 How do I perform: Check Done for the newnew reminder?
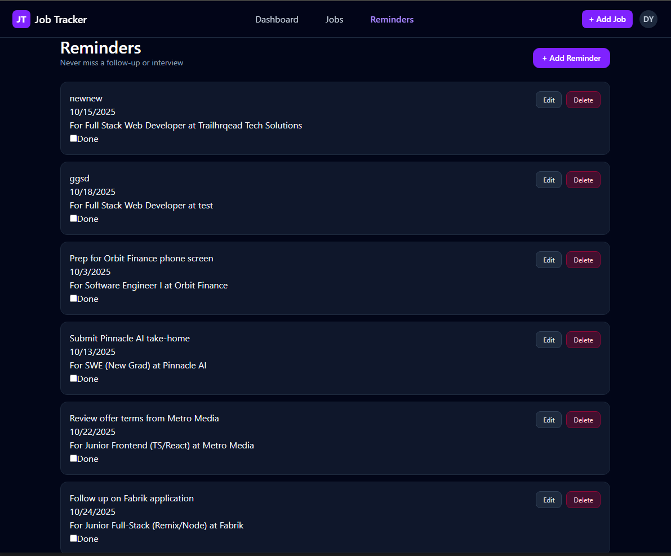pos(73,138)
